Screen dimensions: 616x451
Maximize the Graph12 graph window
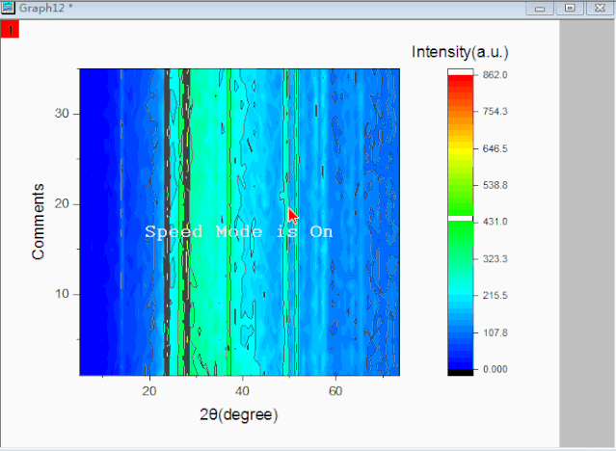(571, 8)
